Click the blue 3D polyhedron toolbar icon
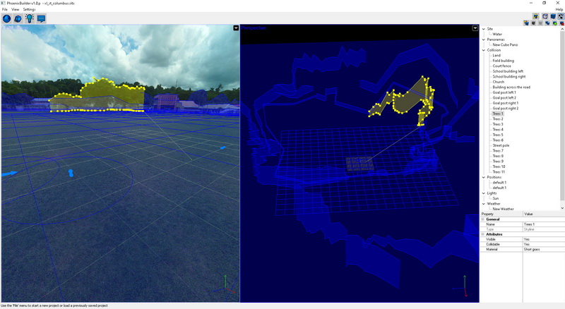 click(18, 18)
